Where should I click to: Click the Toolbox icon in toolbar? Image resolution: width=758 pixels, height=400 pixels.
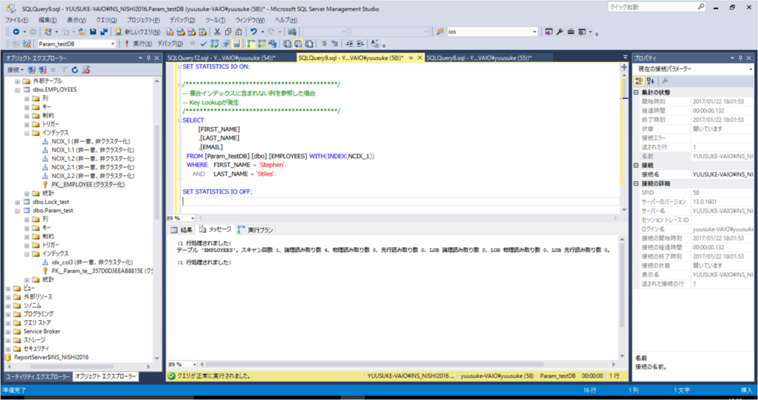click(571, 31)
